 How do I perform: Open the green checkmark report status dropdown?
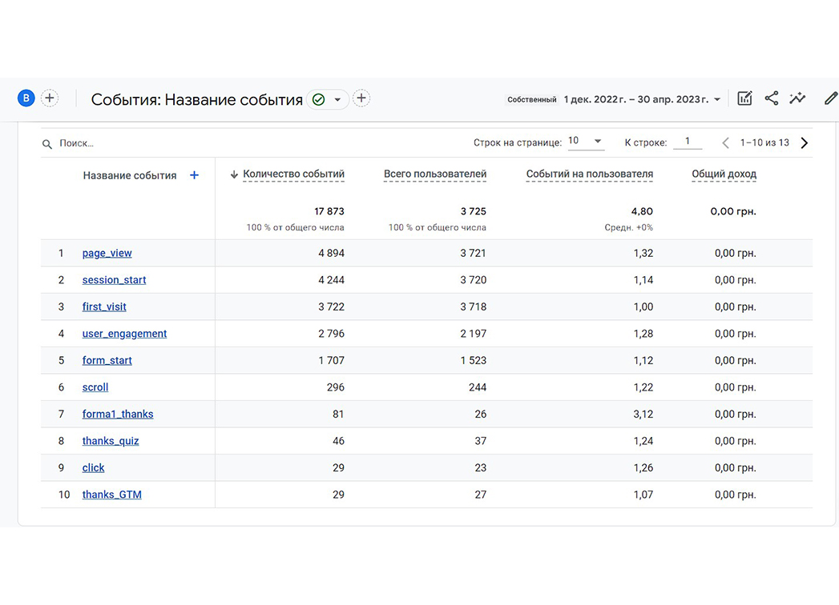tap(328, 99)
